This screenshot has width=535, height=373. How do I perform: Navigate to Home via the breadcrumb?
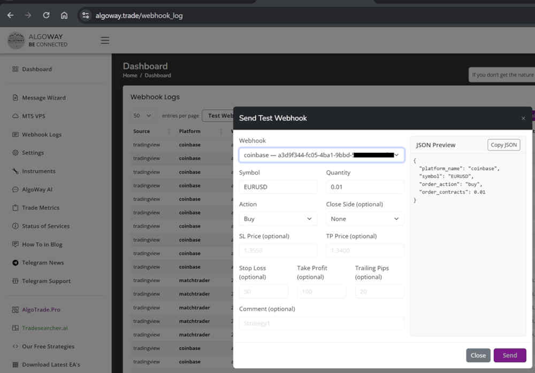point(129,75)
